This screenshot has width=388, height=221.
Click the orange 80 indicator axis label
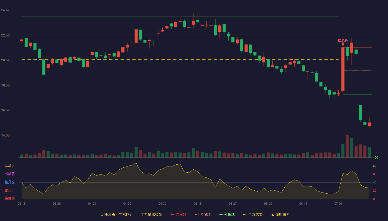pyautogui.click(x=375, y=166)
